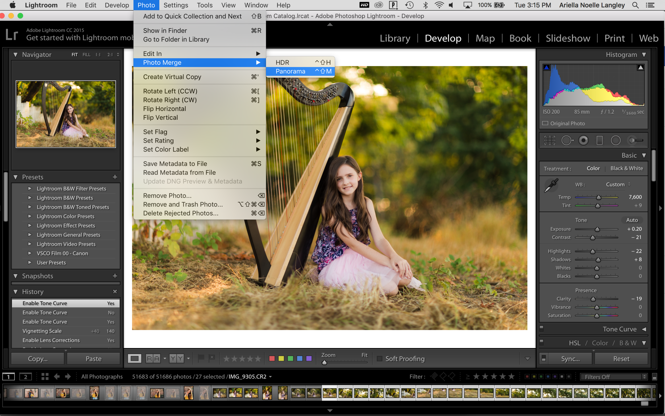Screen dimensions: 665x416
Task: Select the Radial Filter tool
Action: [616, 140]
